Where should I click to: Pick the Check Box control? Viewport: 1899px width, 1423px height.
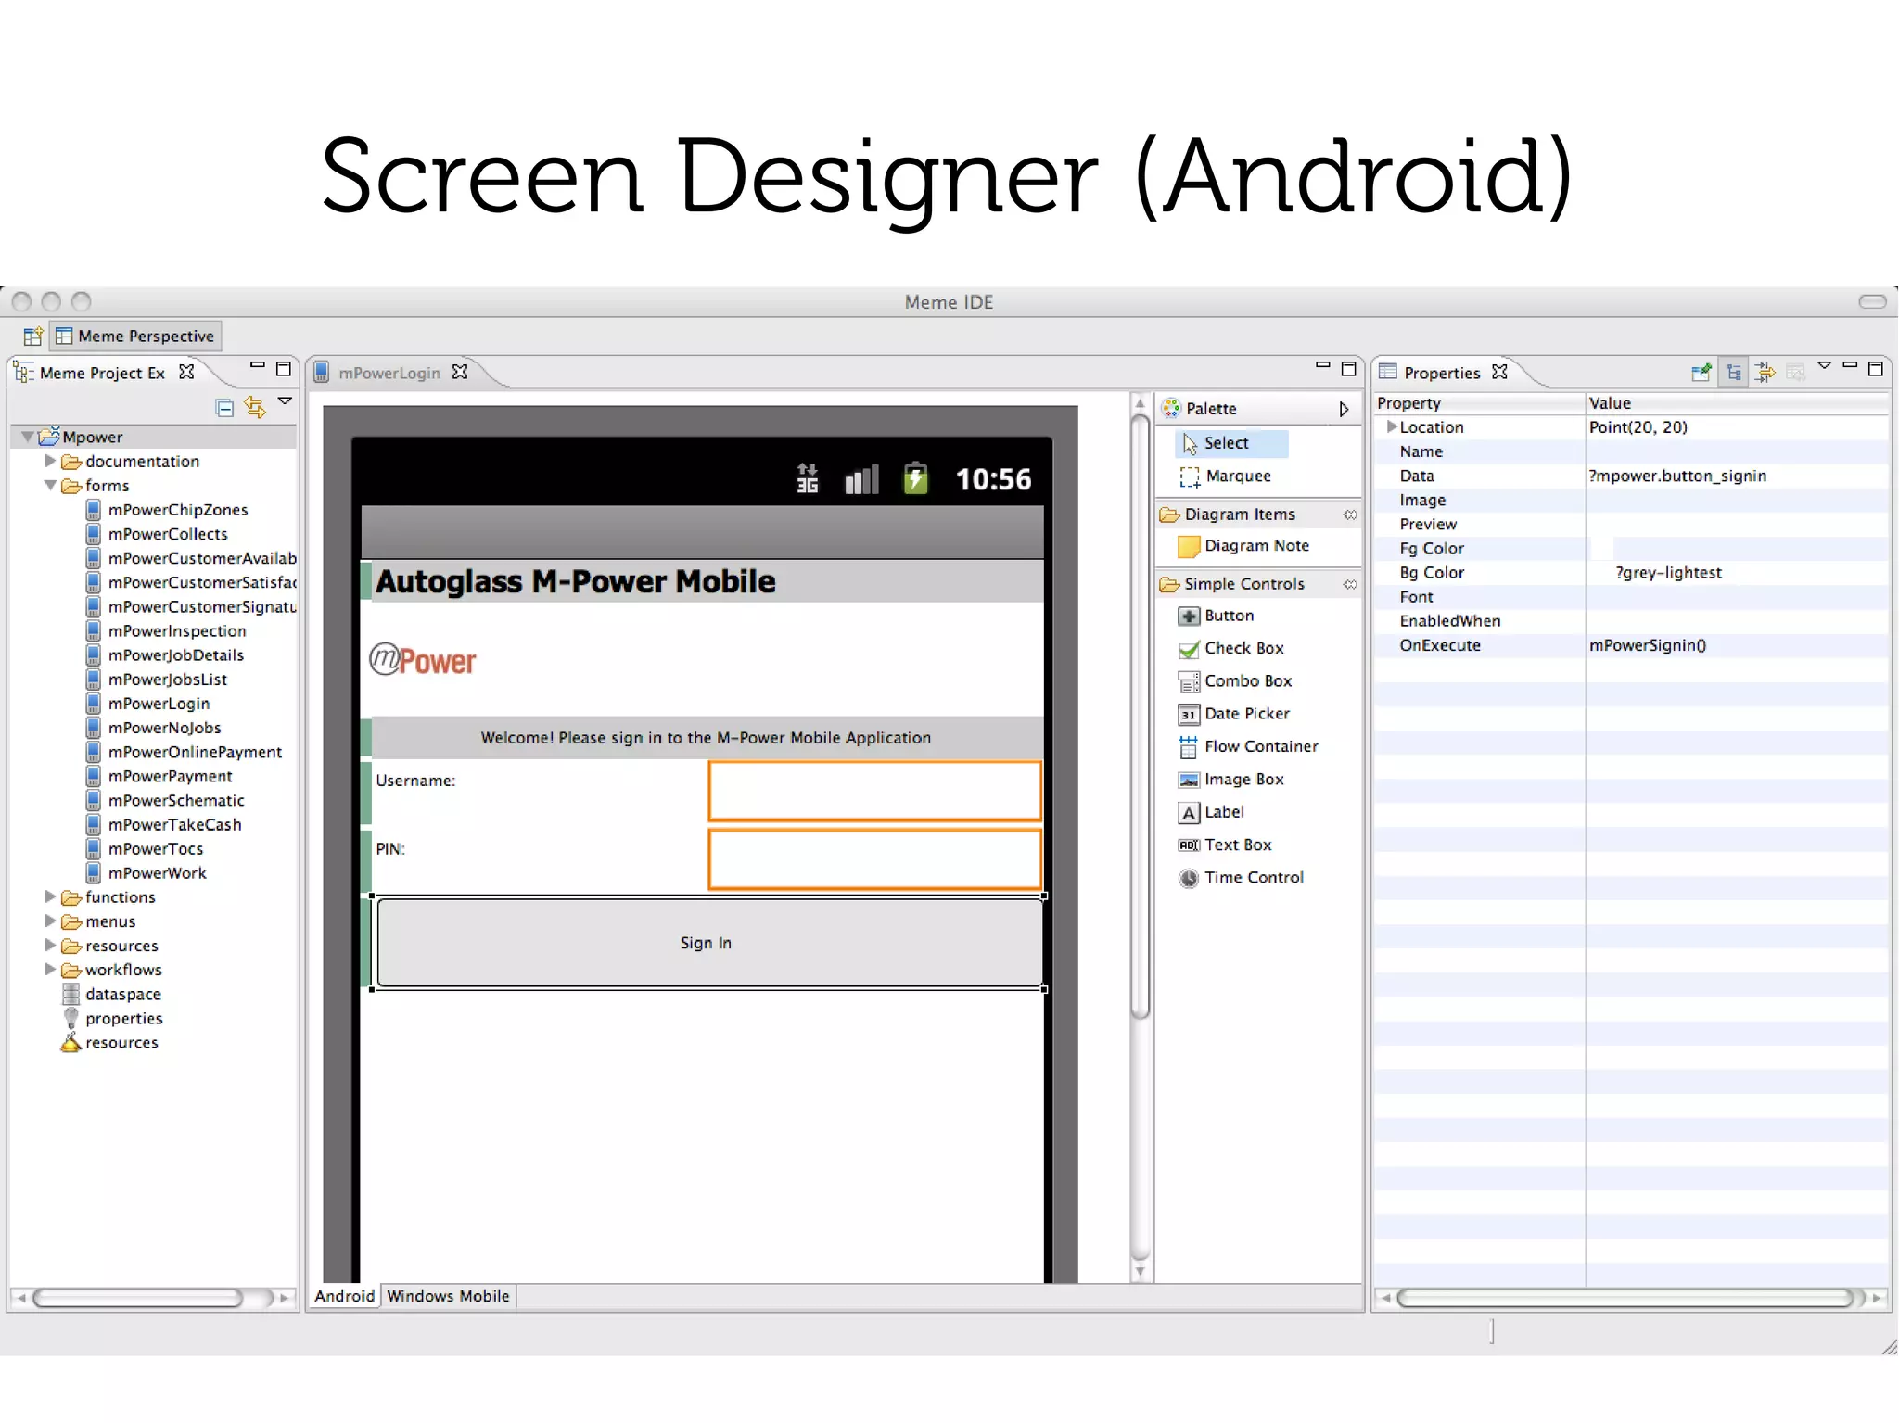pyautogui.click(x=1230, y=648)
